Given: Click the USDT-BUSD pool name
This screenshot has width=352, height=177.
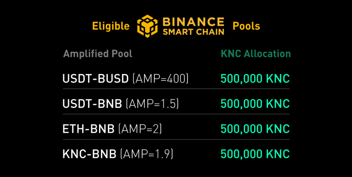Looking at the screenshot, I should pyautogui.click(x=96, y=79).
